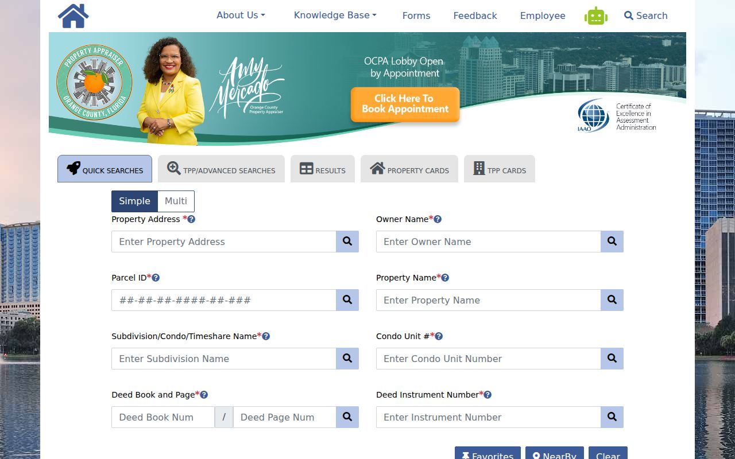
Task: Open the Results tab
Action: 323,169
